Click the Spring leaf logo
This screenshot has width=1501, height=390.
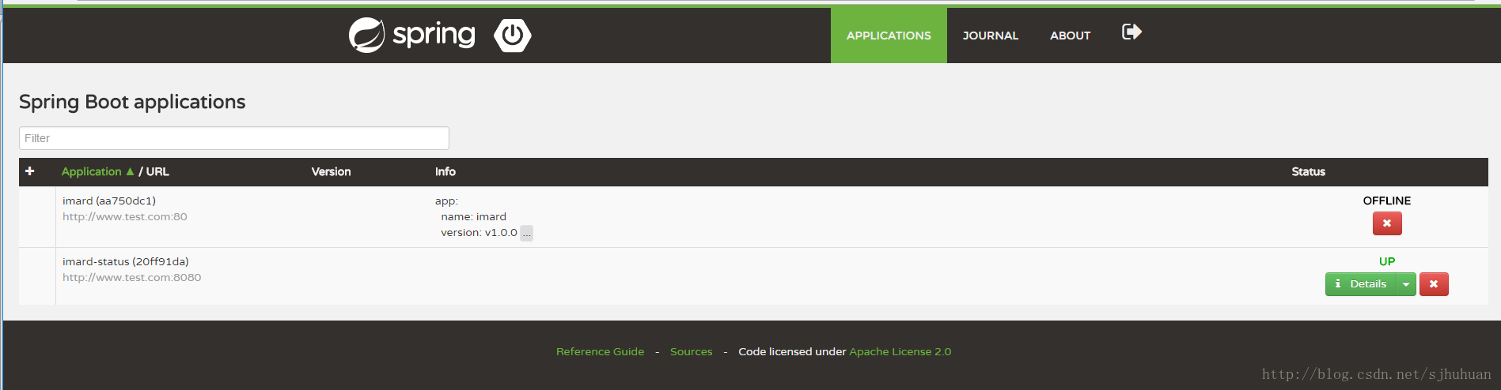(x=366, y=35)
